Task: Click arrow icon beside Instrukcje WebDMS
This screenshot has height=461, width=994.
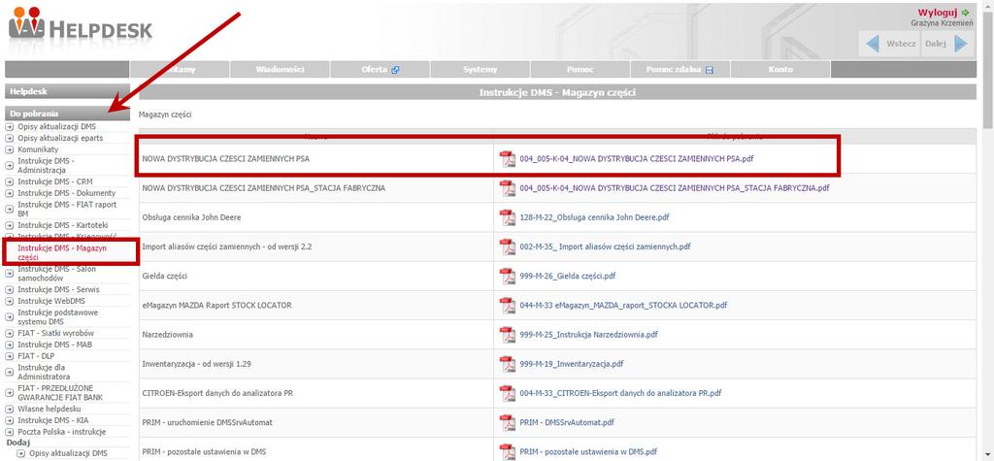Action: pos(10,300)
